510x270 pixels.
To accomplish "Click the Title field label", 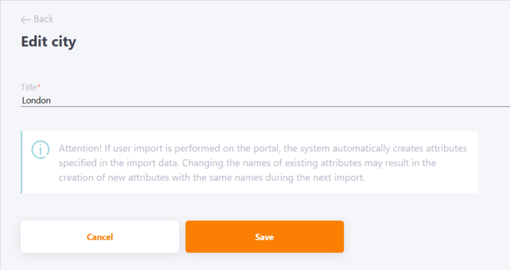I will [29, 87].
